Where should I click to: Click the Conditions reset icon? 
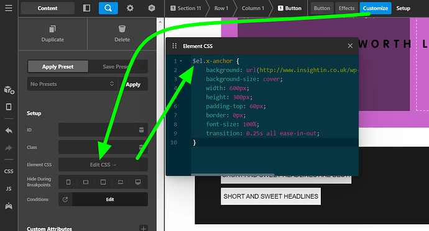65,199
